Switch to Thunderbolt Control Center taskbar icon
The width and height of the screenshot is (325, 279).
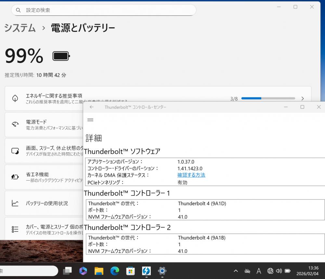pyautogui.click(x=146, y=271)
